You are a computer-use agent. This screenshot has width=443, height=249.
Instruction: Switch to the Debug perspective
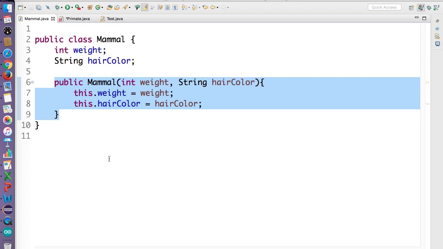[x=429, y=8]
